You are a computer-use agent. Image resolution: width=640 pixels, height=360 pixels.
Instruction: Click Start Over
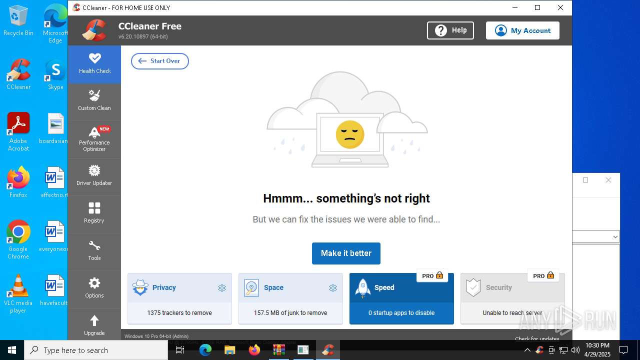(160, 61)
